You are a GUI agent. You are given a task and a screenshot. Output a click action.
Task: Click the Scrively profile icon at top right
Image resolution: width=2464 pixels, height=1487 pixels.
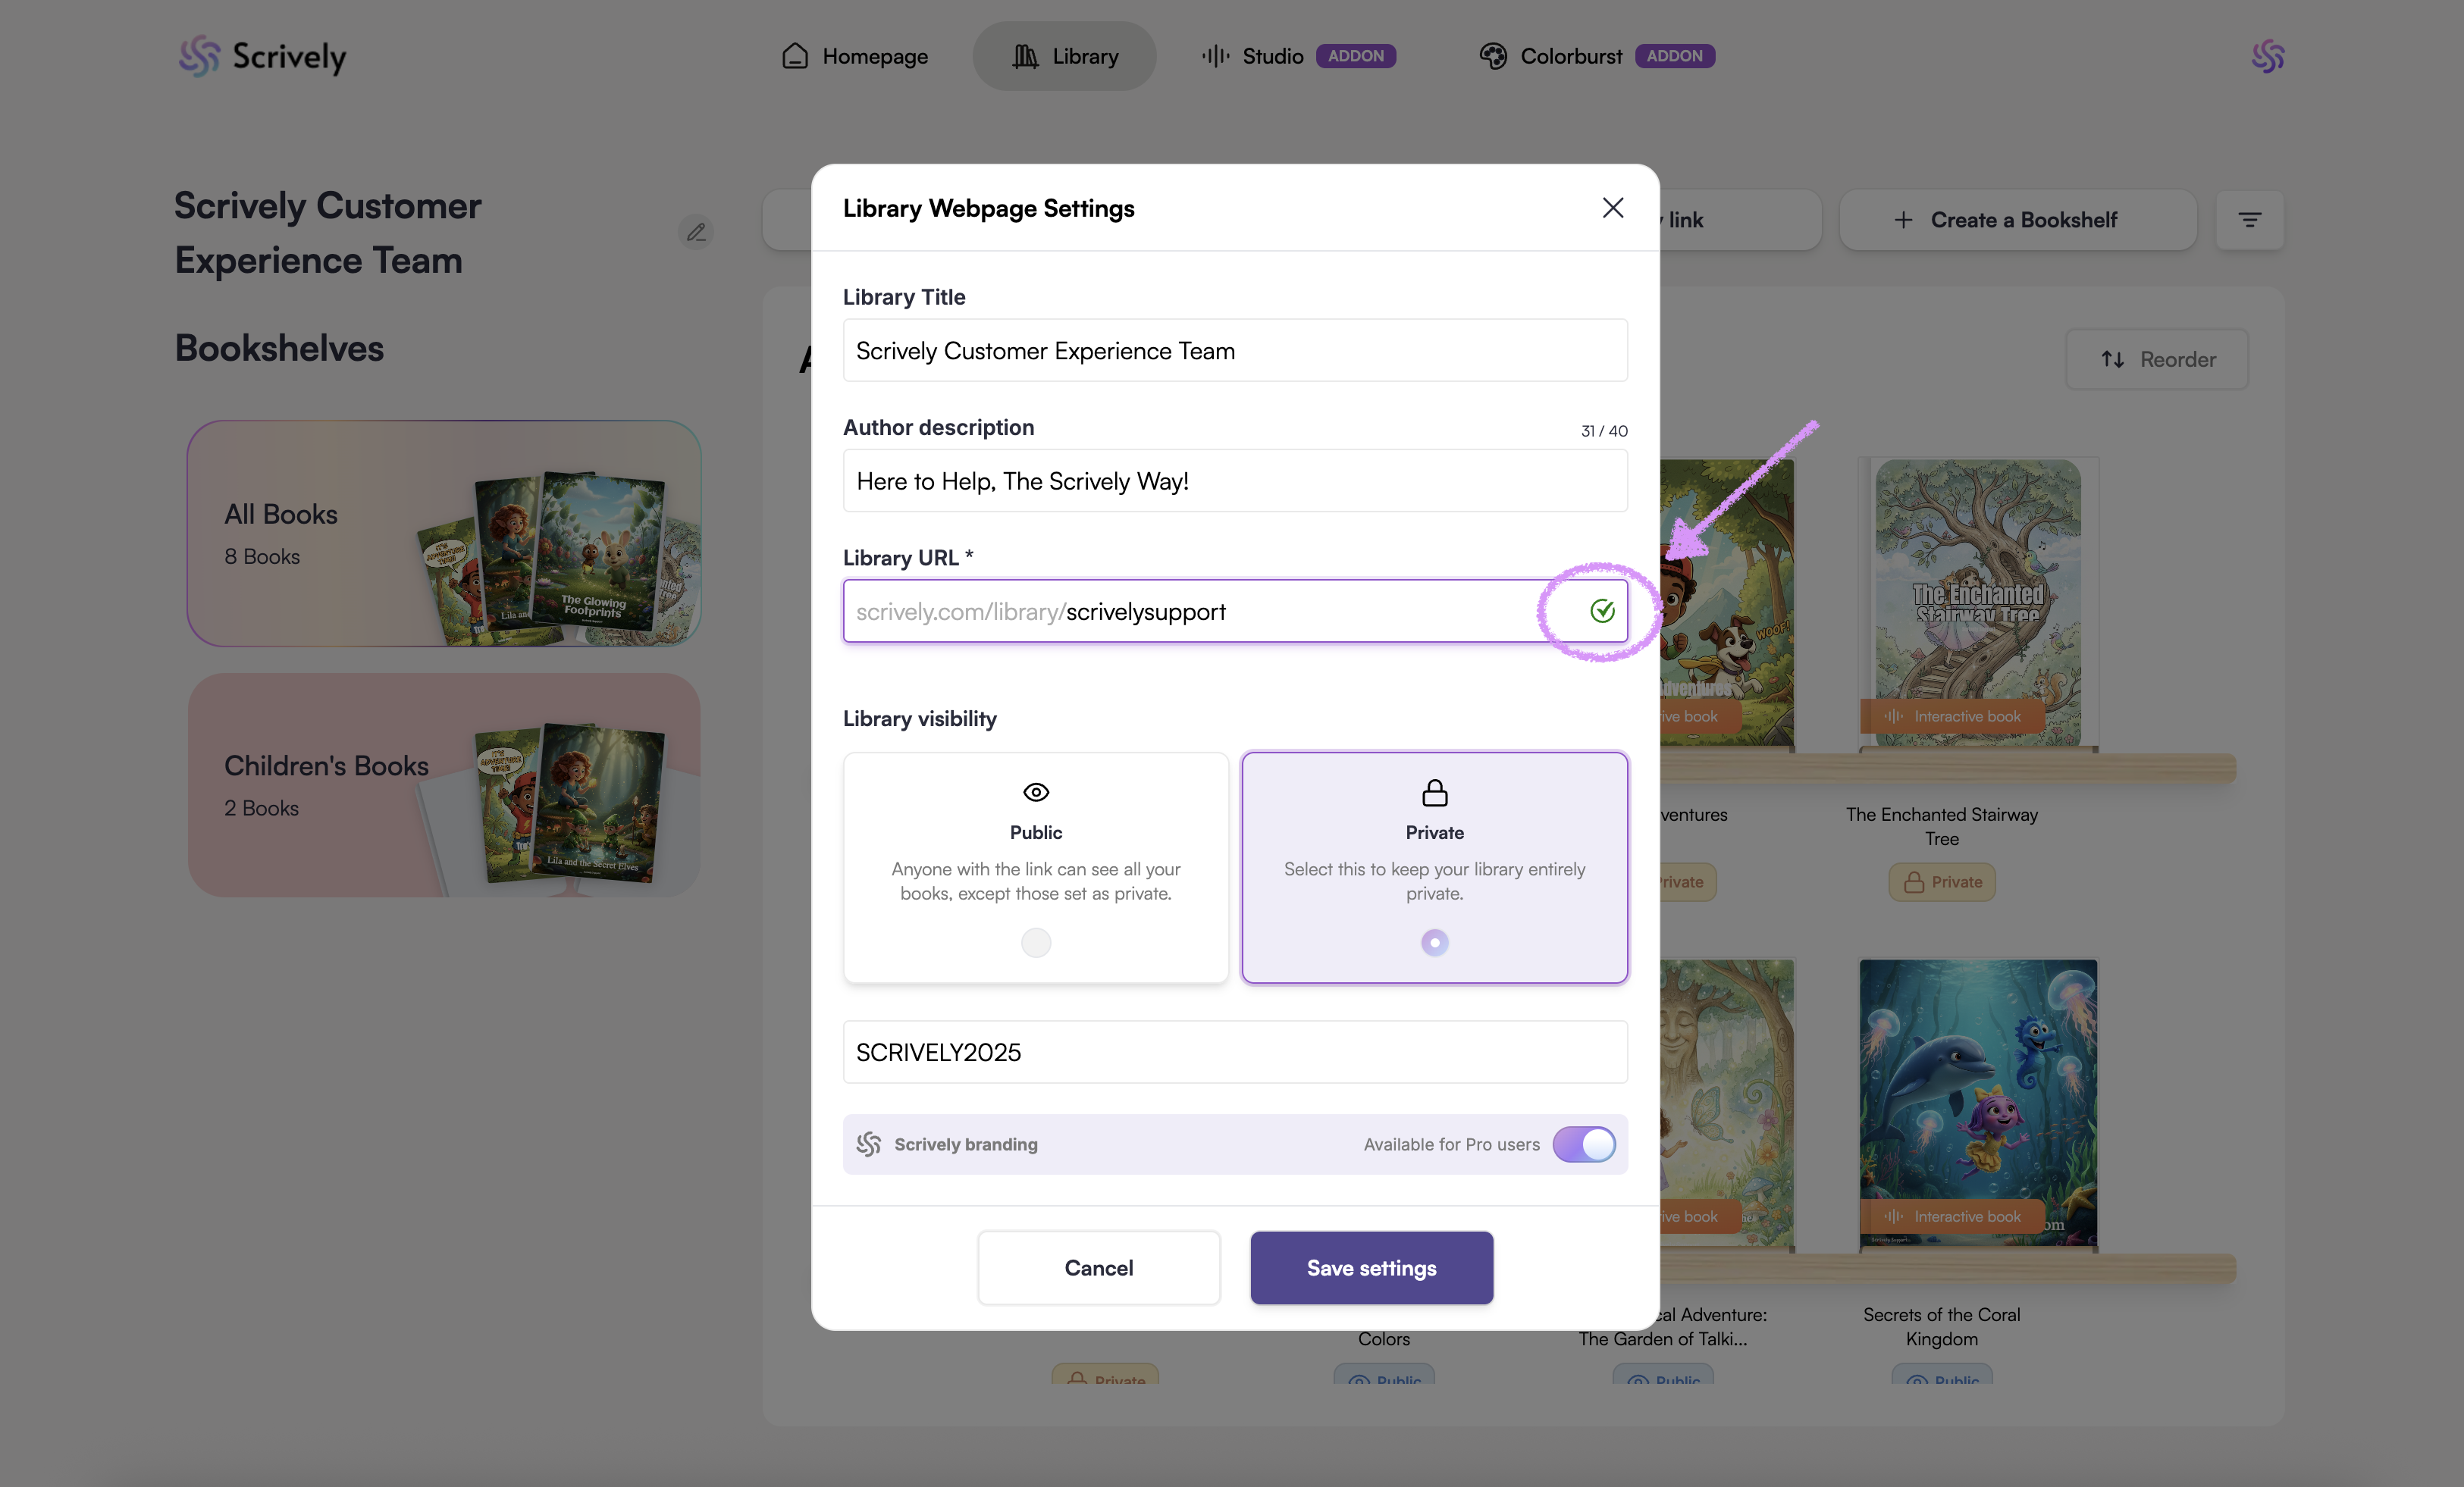2267,56
